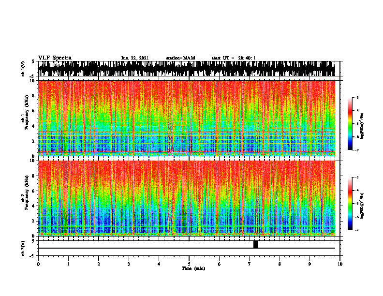Click the ch.2 color scale unit label
The image size is (383, 296).
362,206
